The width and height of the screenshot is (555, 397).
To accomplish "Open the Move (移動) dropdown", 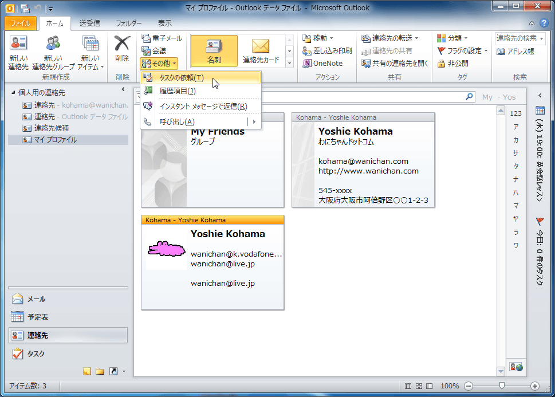I will point(318,38).
